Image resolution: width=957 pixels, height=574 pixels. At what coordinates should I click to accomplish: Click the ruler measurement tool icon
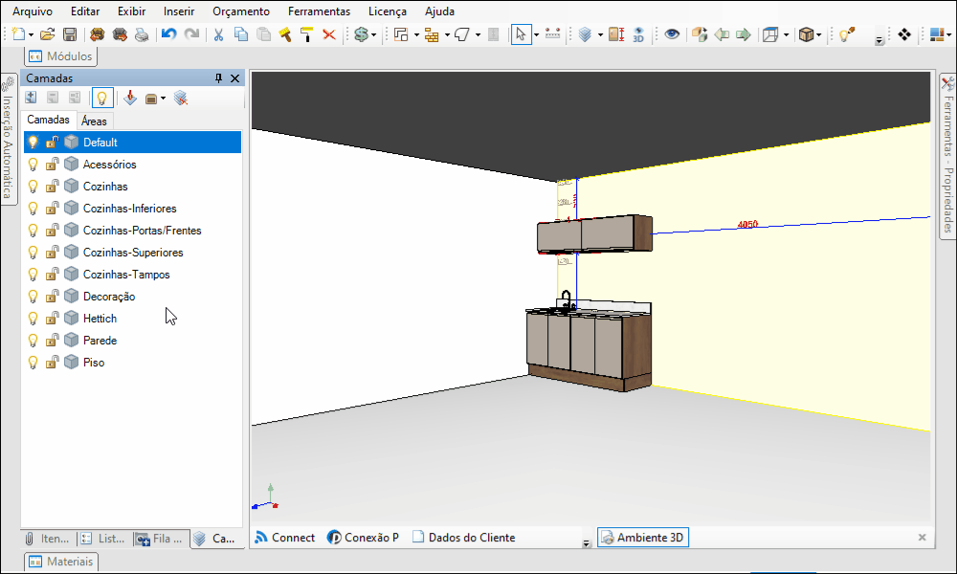pos(553,34)
